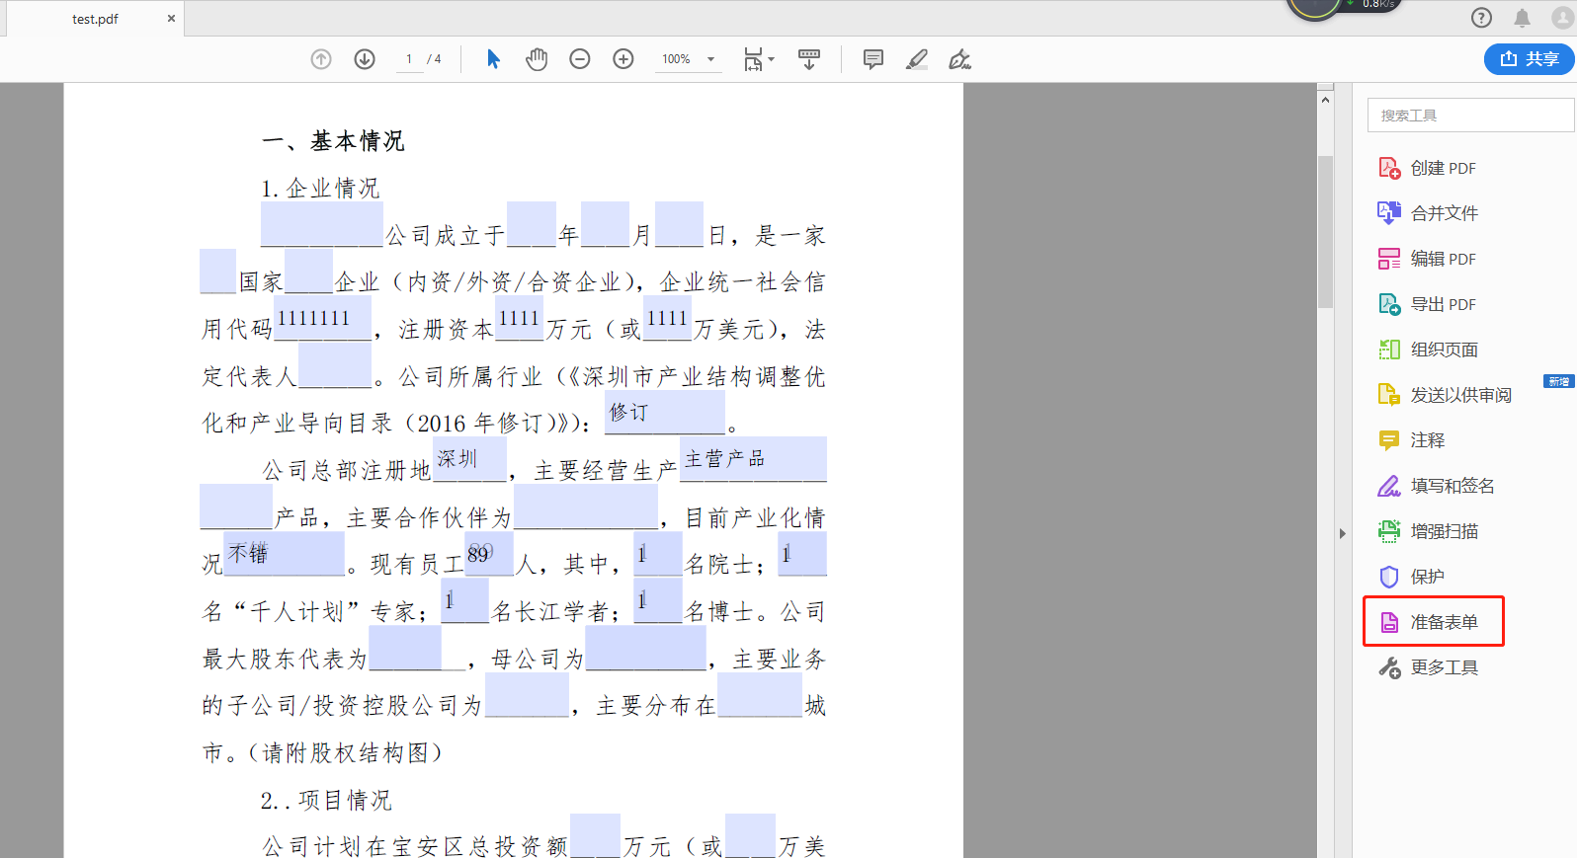1577x858 pixels.
Task: Click the form field after 总投资额
Action: tap(595, 836)
